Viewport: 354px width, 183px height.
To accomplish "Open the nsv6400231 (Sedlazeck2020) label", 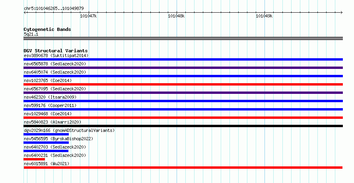I will [x=55, y=155].
